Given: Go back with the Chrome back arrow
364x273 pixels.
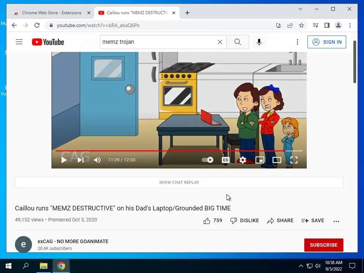Looking at the screenshot, I should click(14, 25).
